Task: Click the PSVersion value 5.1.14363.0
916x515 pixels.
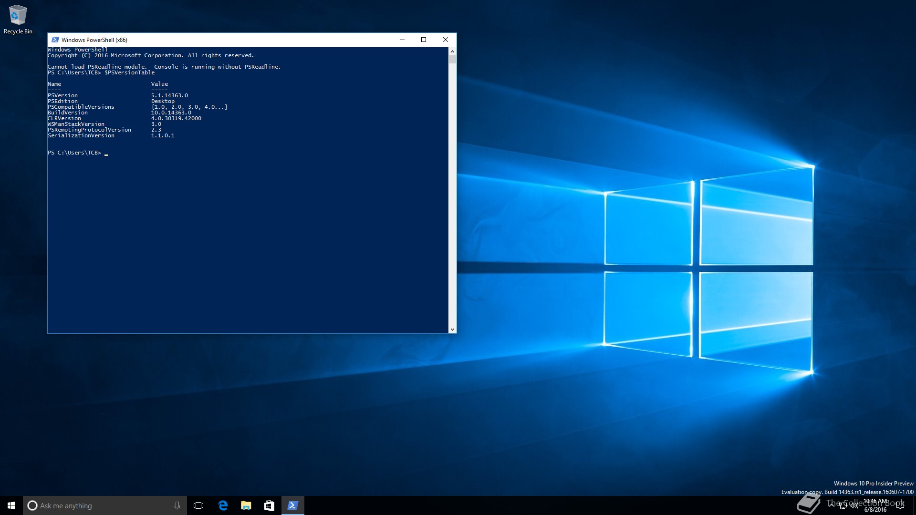Action: pos(169,95)
